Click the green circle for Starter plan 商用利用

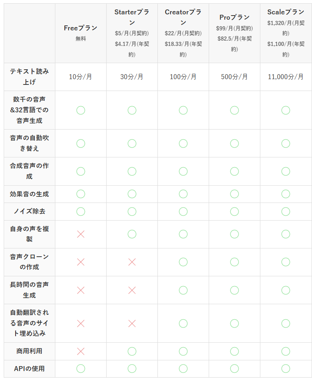[x=132, y=351]
